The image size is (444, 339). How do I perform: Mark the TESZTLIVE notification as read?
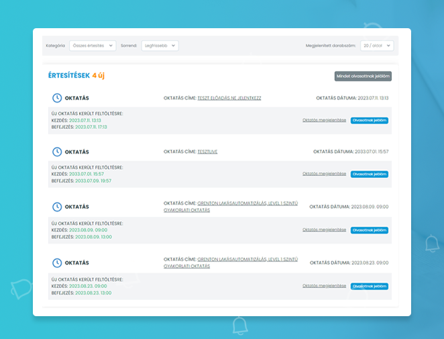coord(369,174)
